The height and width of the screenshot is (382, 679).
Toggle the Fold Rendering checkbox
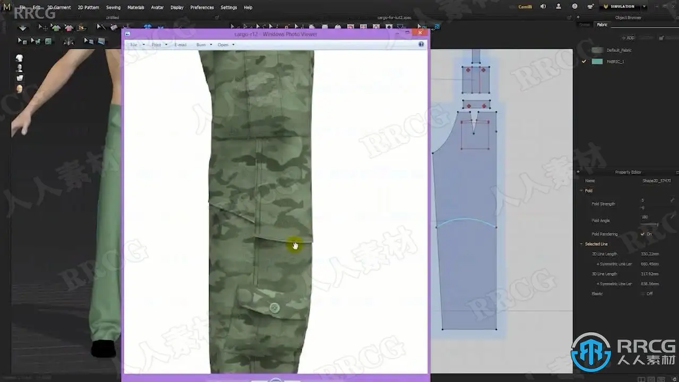(x=642, y=234)
